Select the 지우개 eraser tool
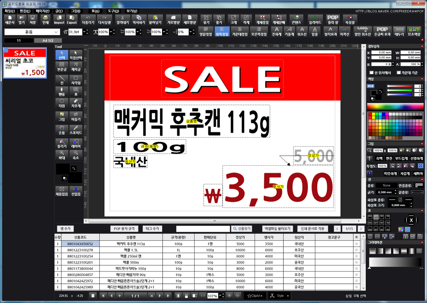 point(76,103)
